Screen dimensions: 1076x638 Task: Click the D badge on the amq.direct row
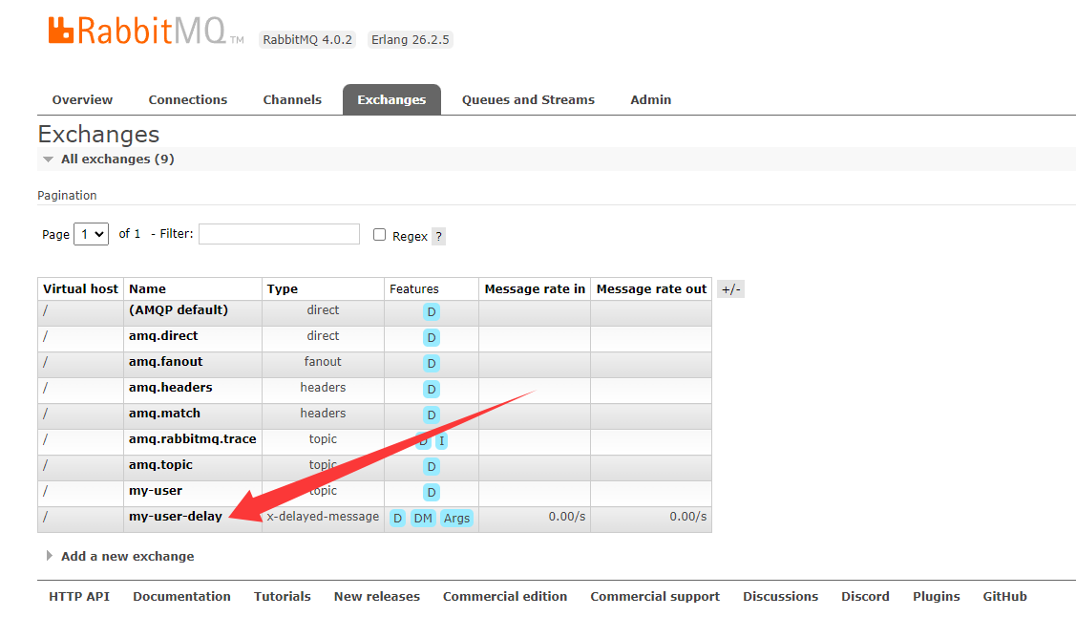[432, 337]
